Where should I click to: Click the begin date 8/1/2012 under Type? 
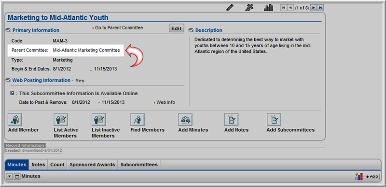pyautogui.click(x=62, y=69)
